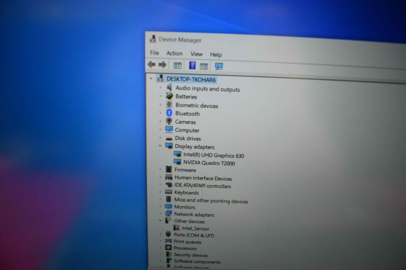Click the Keyboards icon
The width and height of the screenshot is (406, 270).
coord(168,192)
